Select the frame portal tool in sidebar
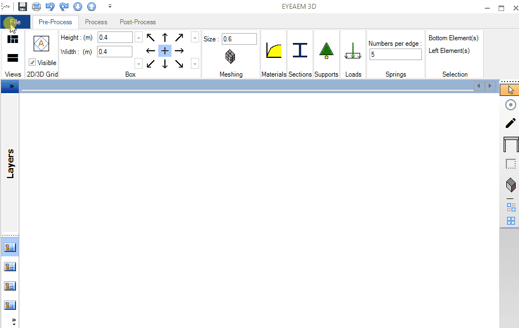This screenshot has width=519, height=328. pos(511,144)
